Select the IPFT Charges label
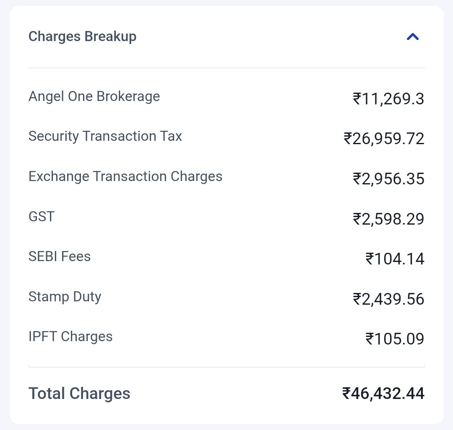 coord(70,337)
